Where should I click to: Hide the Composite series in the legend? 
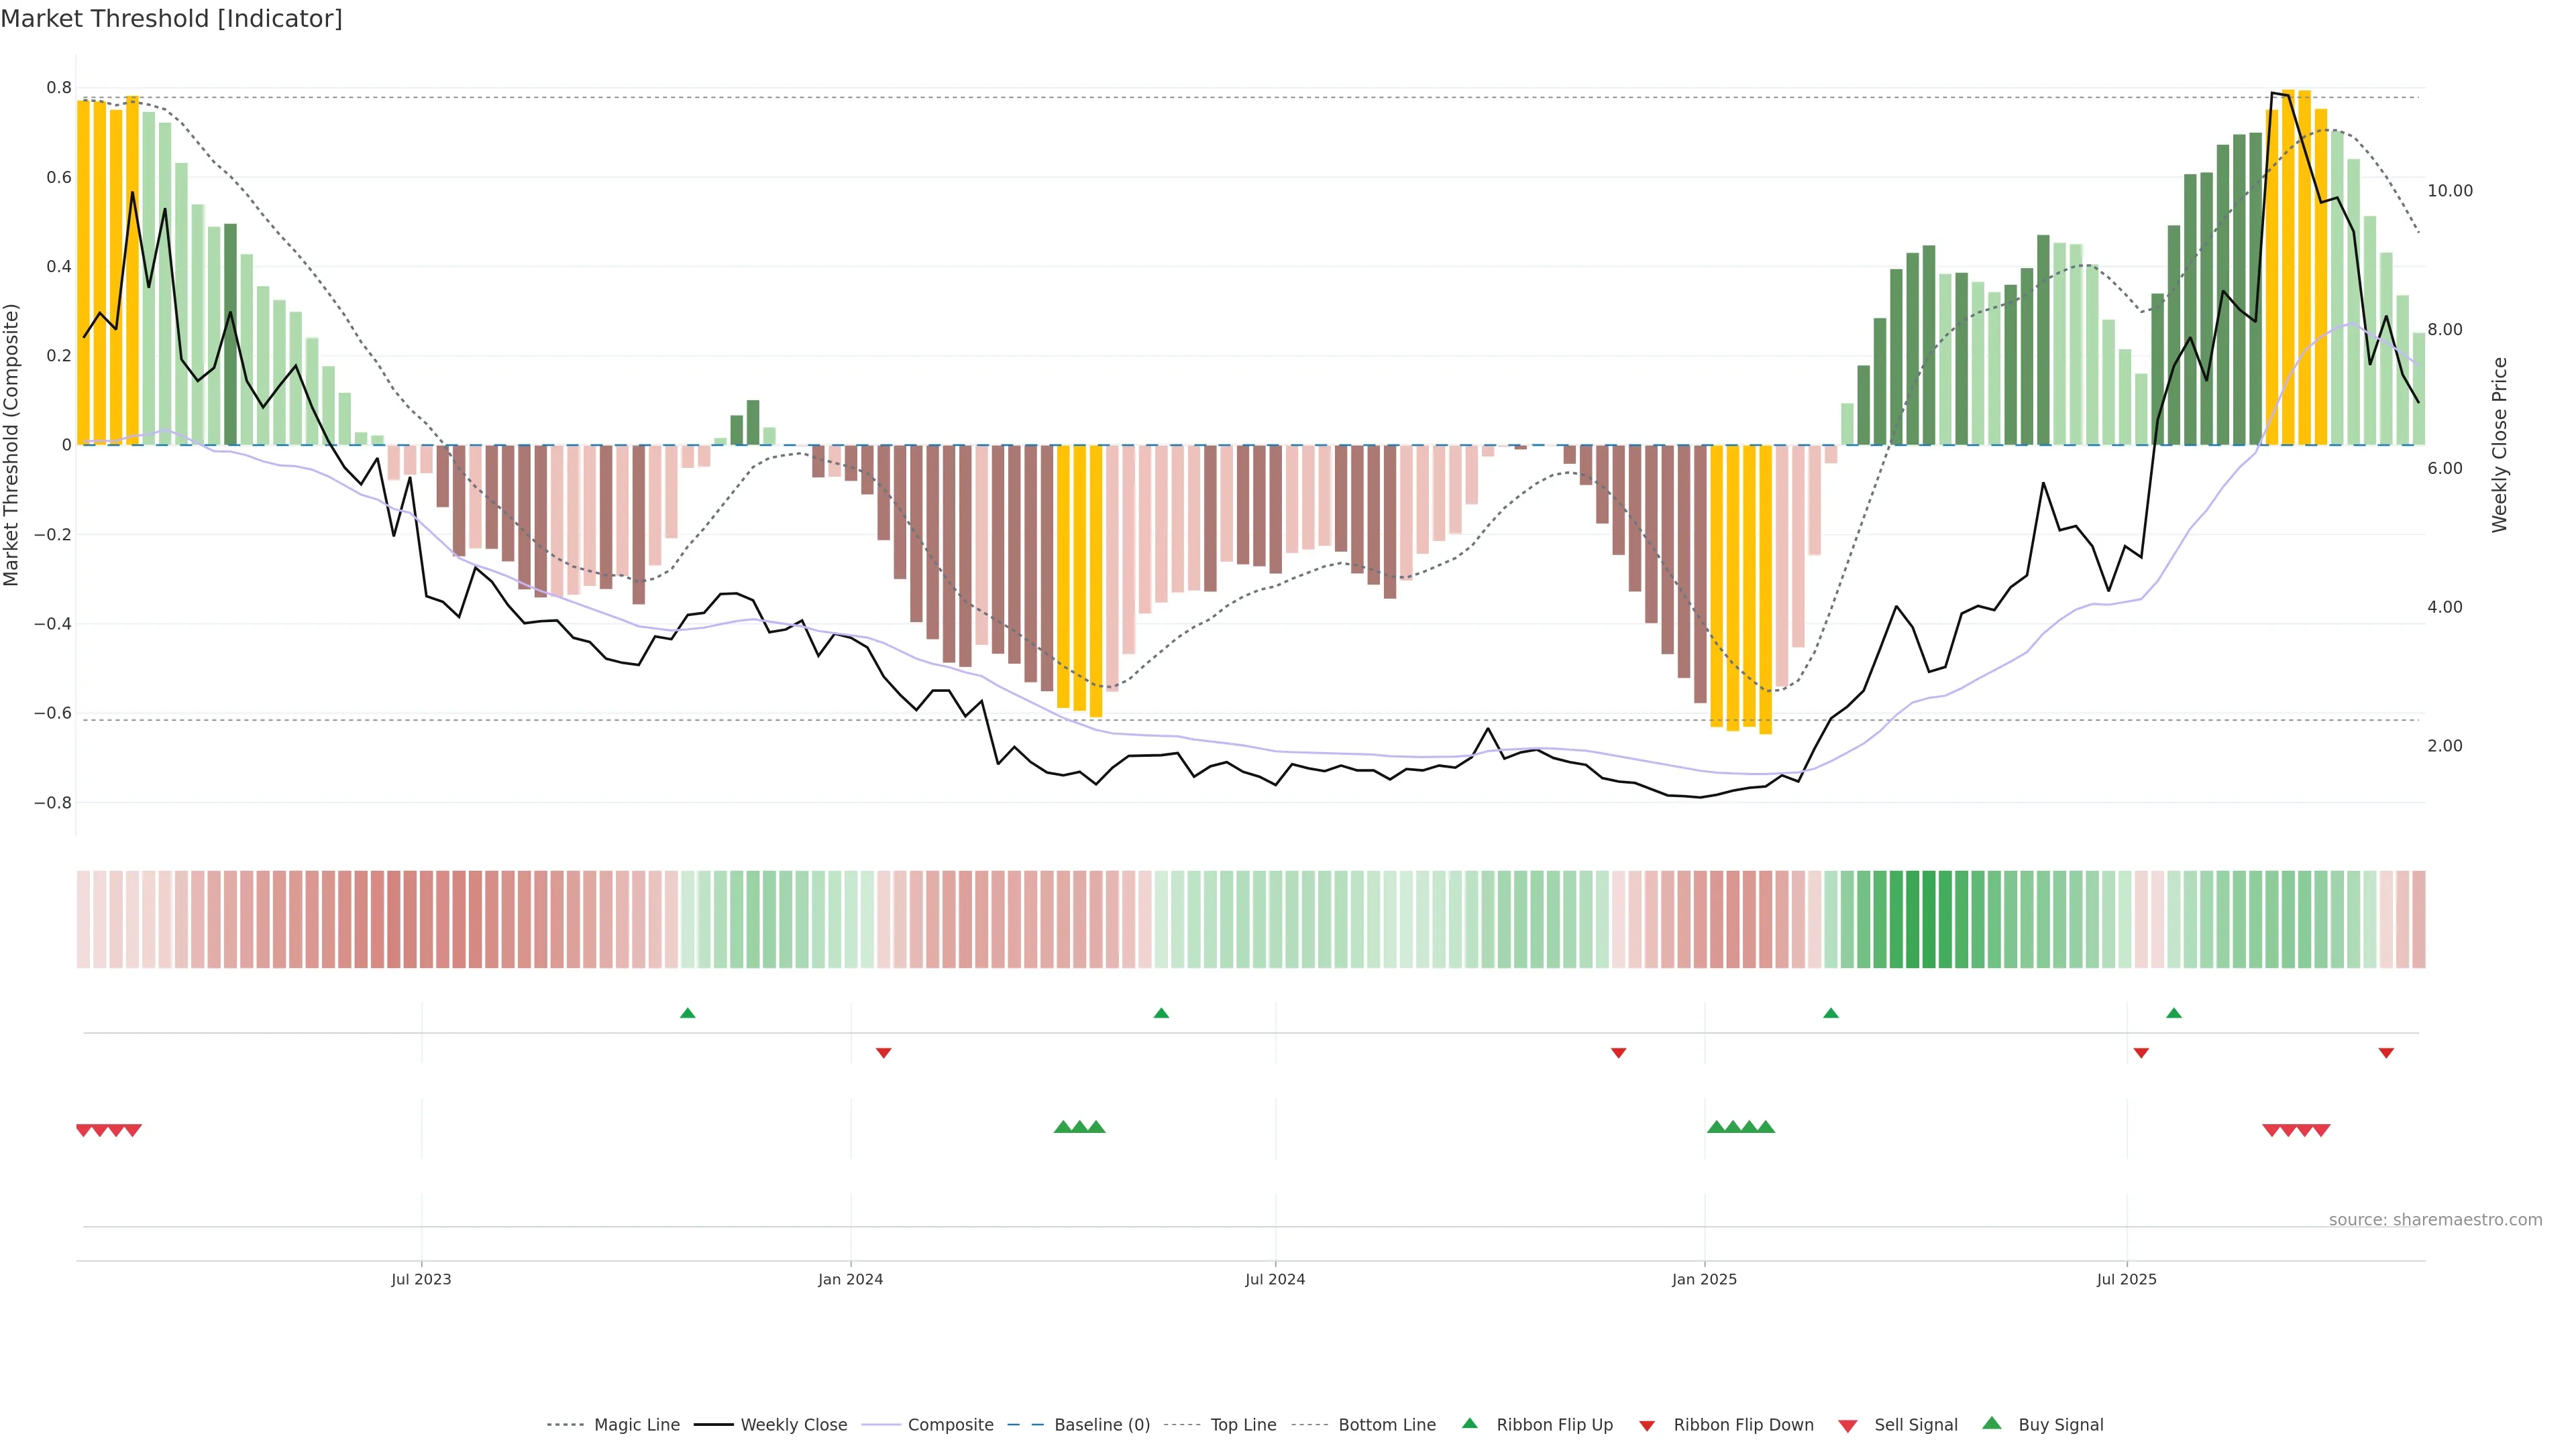tap(950, 1424)
